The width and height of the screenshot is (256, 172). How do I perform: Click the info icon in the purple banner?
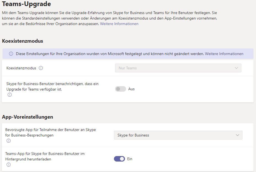[11, 54]
